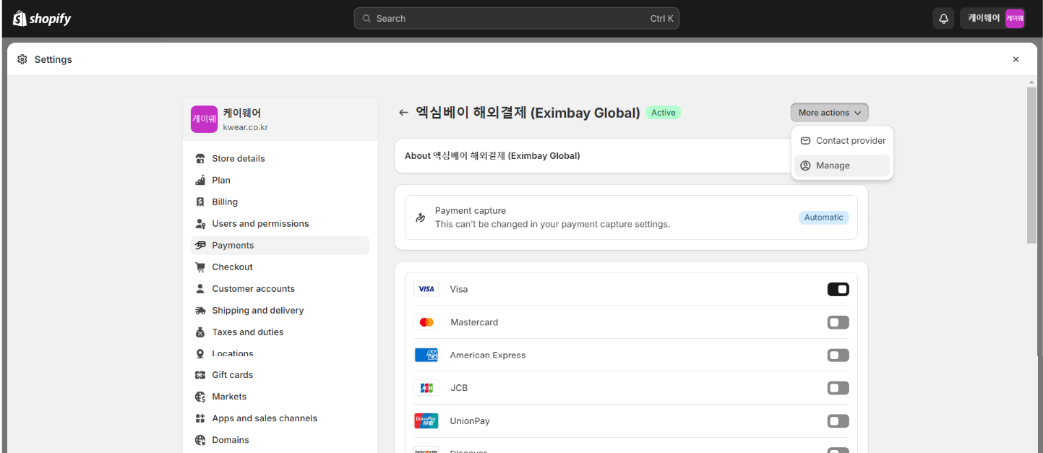Viewport: 1043px width, 453px height.
Task: Click the back arrow beside Eximbay Global title
Action: [403, 113]
